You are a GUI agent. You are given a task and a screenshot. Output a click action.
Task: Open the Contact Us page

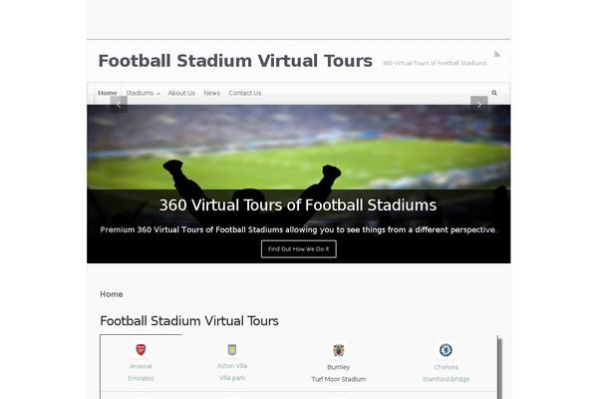(x=245, y=93)
